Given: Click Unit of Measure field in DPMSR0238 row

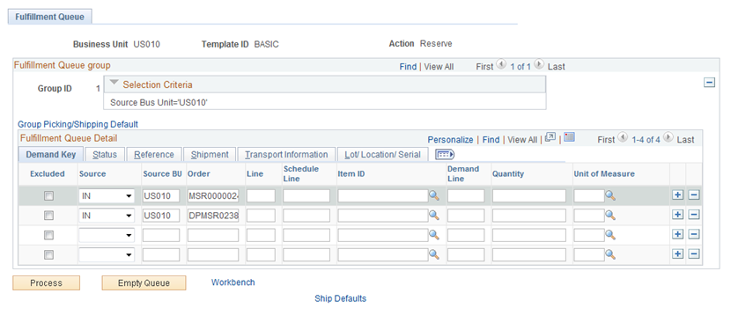Looking at the screenshot, I should tap(589, 216).
